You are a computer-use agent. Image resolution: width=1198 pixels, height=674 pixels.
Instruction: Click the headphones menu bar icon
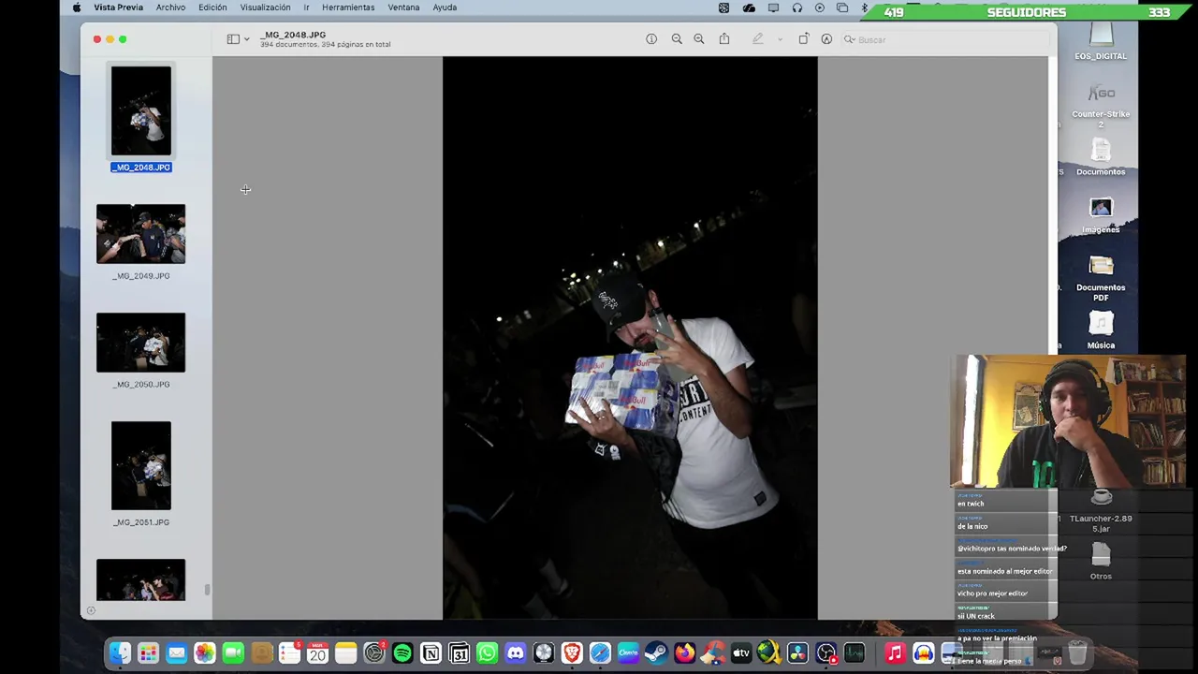tap(796, 7)
